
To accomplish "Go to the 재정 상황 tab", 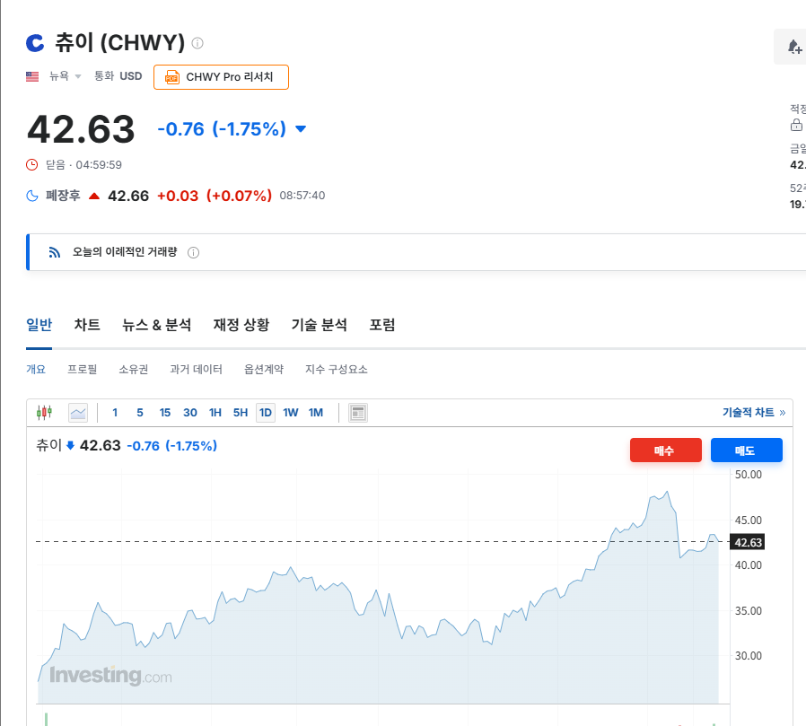I will coord(241,325).
